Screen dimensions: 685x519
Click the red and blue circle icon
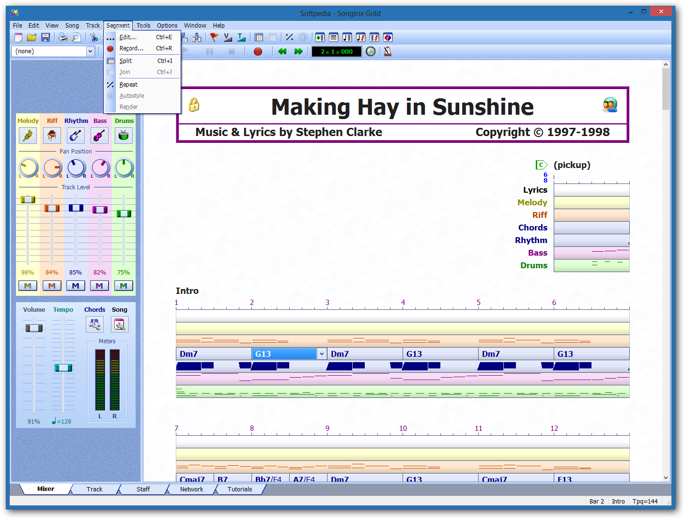pos(388,37)
